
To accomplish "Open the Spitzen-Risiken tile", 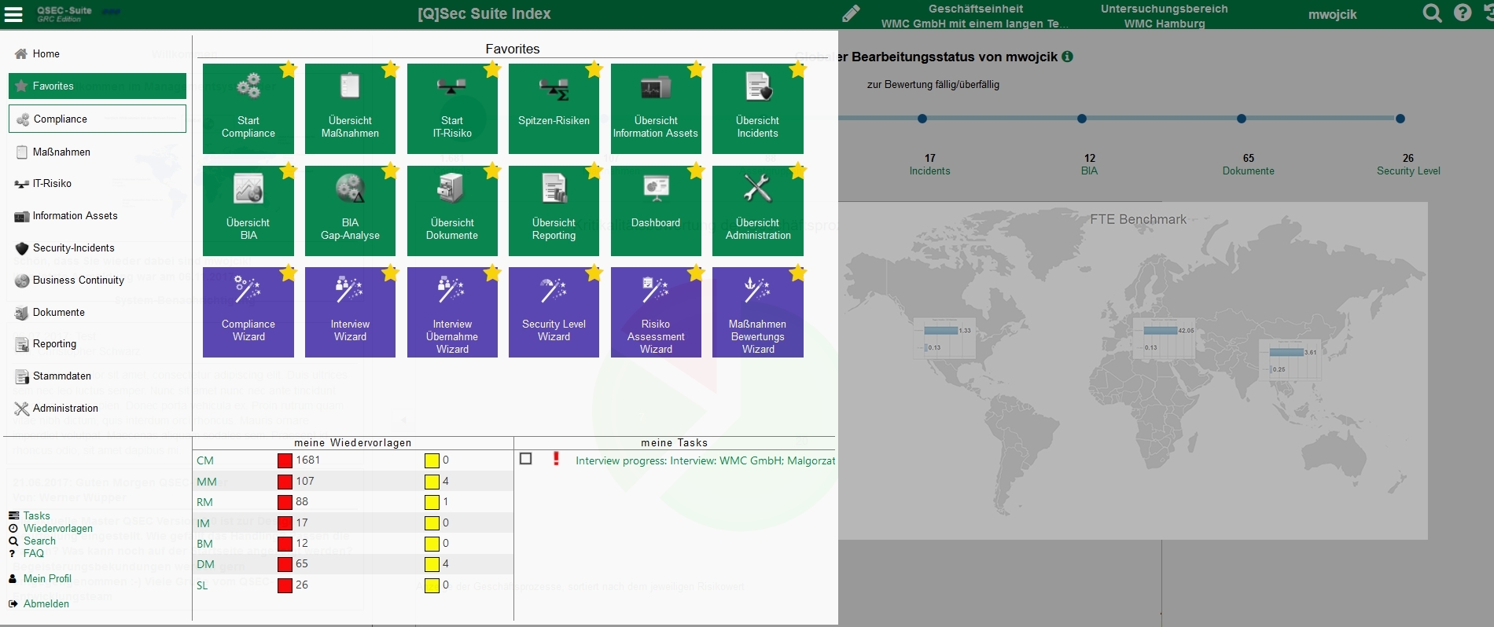I will tap(554, 108).
